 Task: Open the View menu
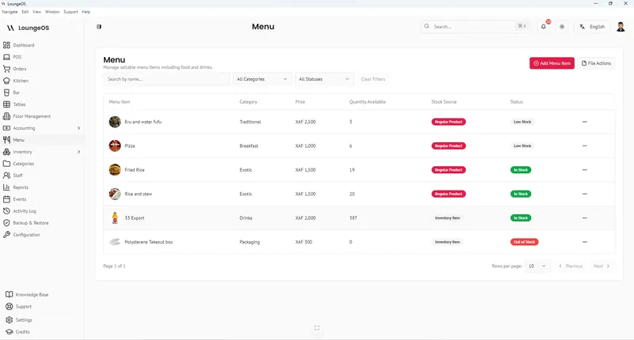coord(36,12)
